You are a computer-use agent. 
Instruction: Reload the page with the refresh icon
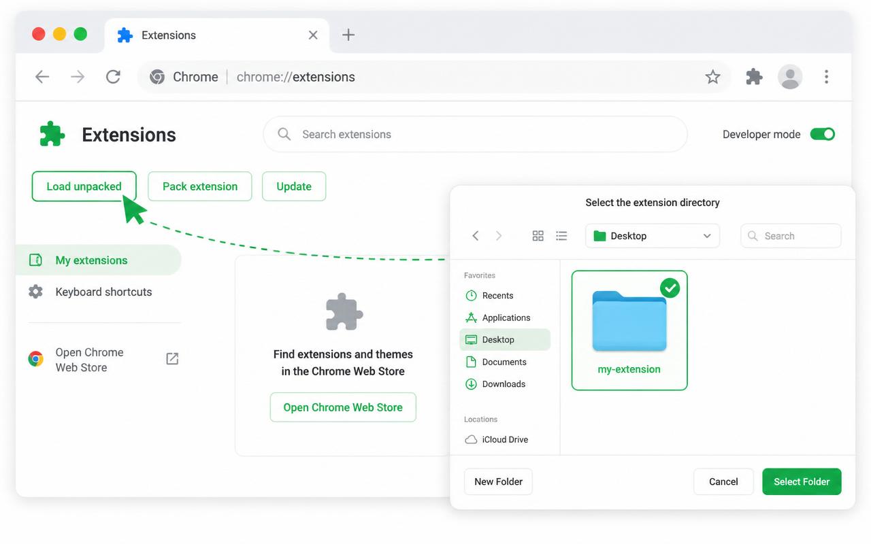113,77
